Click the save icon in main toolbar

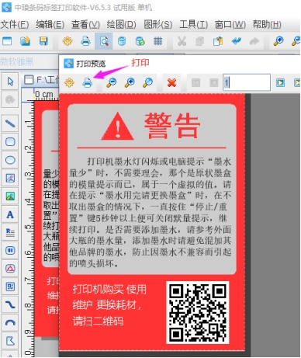tap(43, 41)
